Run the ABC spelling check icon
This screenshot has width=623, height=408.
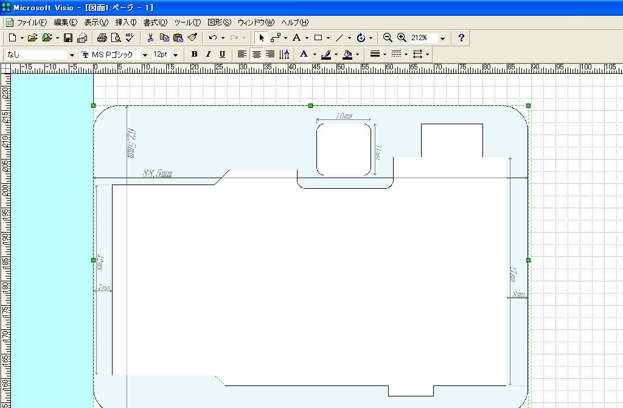point(130,38)
